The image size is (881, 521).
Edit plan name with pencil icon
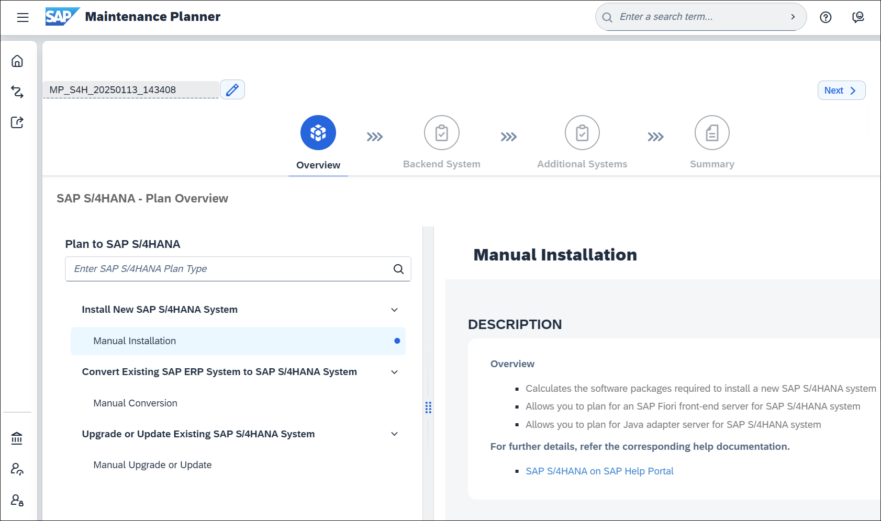(232, 90)
